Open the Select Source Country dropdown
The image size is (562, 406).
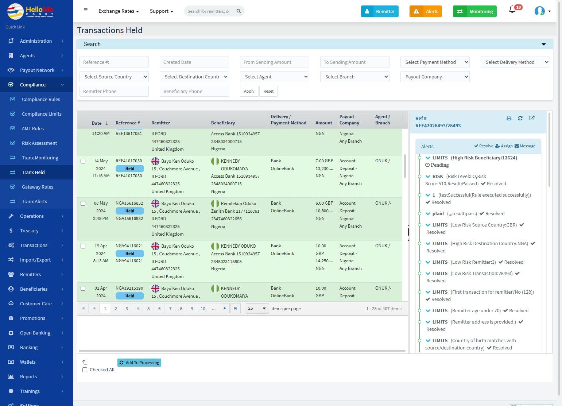tap(114, 77)
